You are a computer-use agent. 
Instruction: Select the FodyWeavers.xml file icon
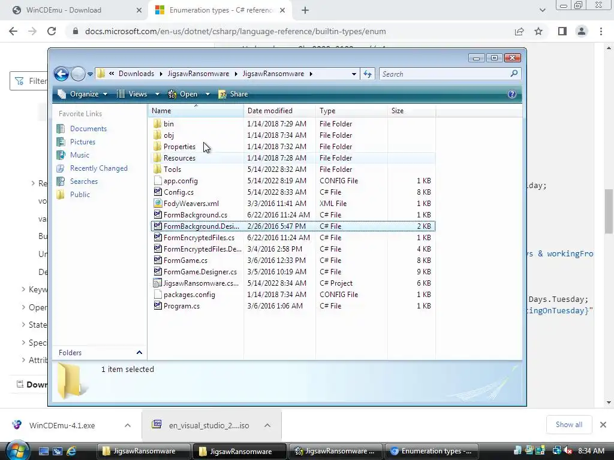pos(158,203)
